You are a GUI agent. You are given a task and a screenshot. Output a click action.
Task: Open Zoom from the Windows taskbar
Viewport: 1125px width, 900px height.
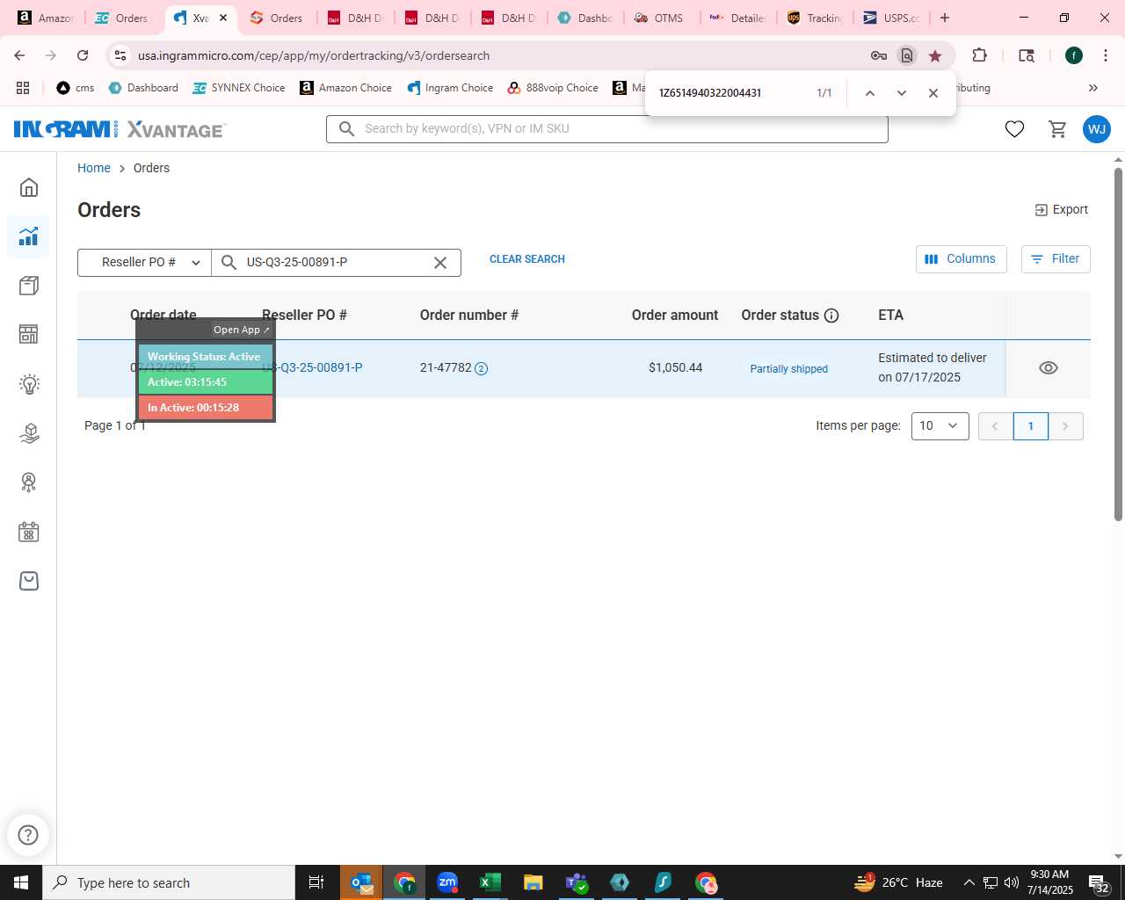pos(447,882)
